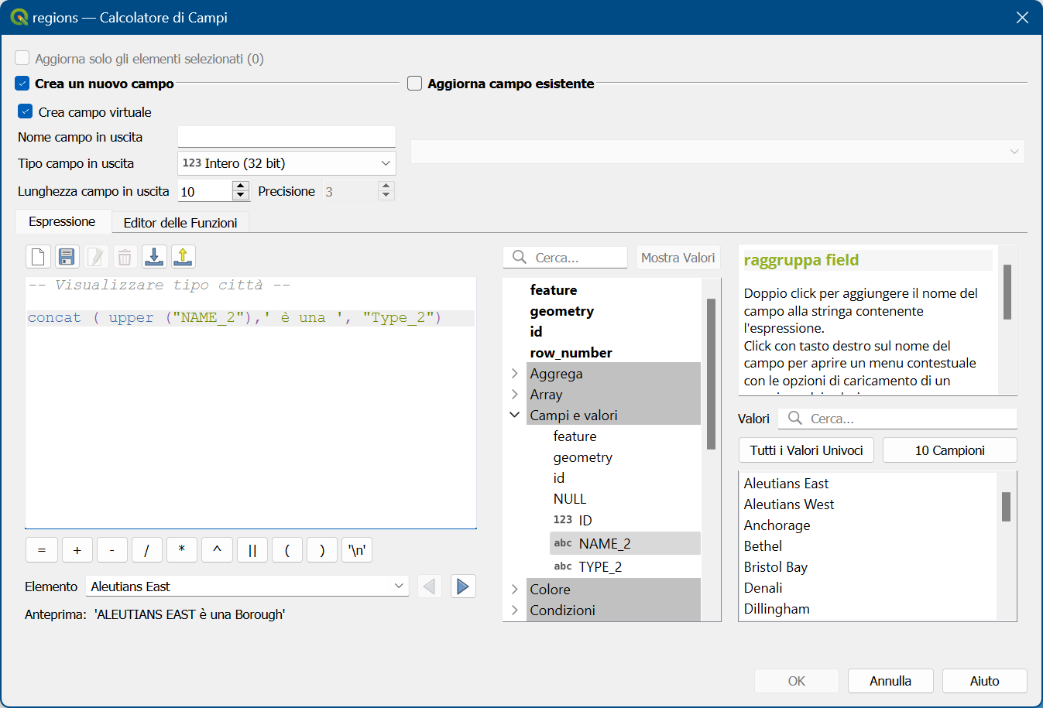Screen dimensions: 1043x708
Task: Insert the division operator
Action: click(147, 550)
